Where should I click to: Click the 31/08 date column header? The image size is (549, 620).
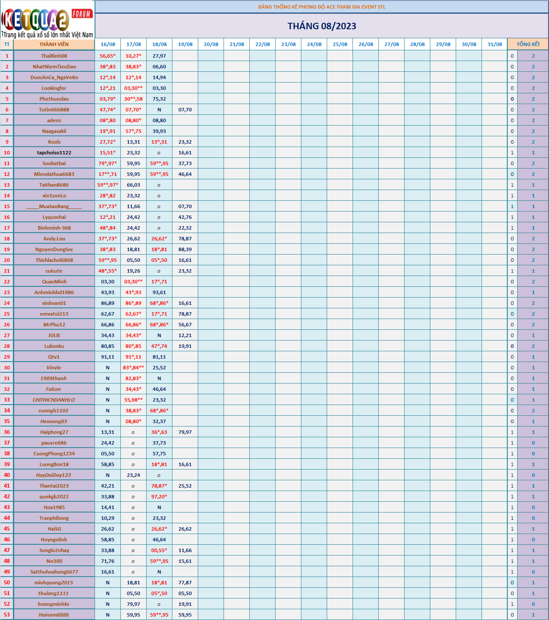pos(495,44)
